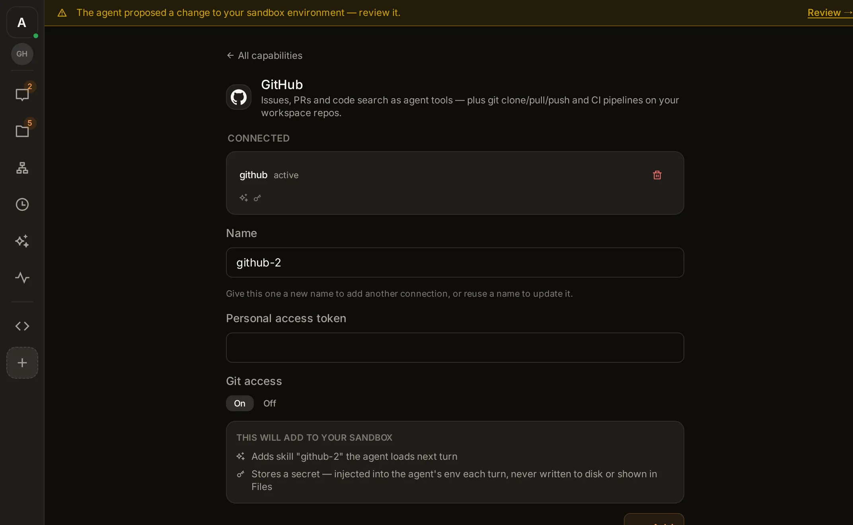Click the plus add button in sidebar
Viewport: 853px width, 525px height.
click(x=22, y=363)
